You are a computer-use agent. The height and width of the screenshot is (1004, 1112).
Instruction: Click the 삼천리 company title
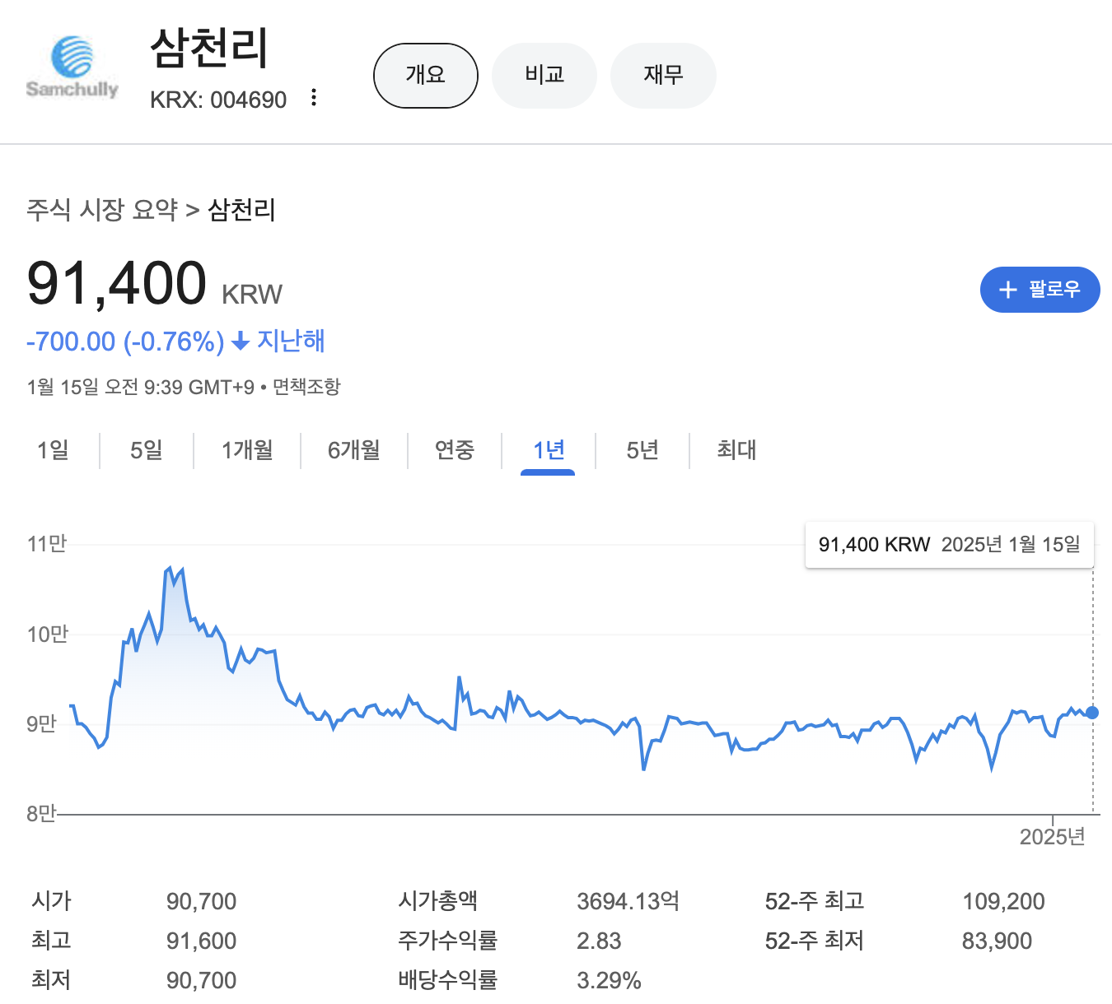coord(209,48)
